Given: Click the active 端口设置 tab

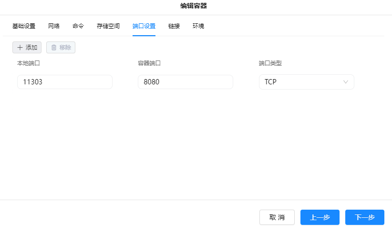Looking at the screenshot, I should click(144, 26).
